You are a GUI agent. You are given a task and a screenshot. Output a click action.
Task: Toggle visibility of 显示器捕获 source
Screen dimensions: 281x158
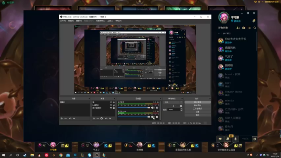(x=111, y=108)
